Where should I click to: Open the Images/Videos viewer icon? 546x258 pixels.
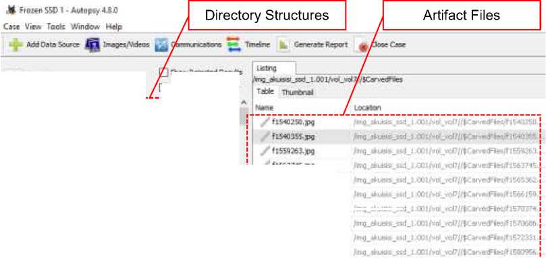pos(92,45)
